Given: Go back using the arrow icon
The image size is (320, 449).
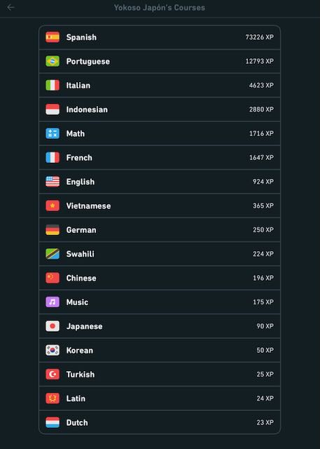Looking at the screenshot, I should click(11, 8).
